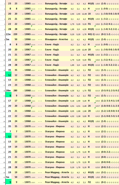Select row header number 1
Screen dimensions: 119x185
click(4, 4)
